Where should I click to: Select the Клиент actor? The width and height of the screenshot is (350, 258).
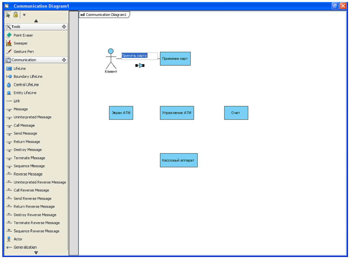tap(111, 61)
